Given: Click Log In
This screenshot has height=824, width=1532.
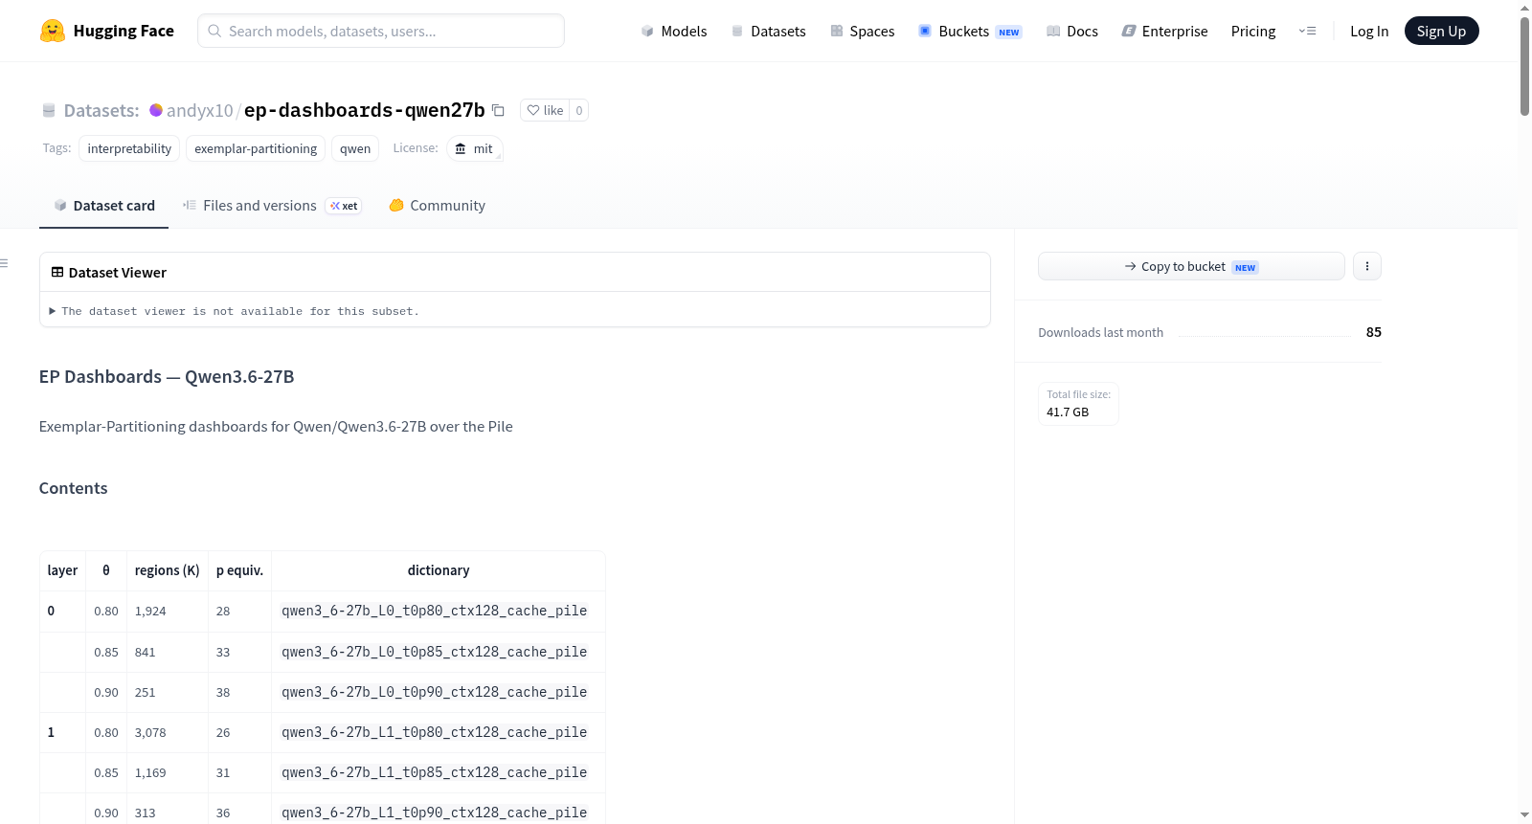Looking at the screenshot, I should (x=1369, y=31).
